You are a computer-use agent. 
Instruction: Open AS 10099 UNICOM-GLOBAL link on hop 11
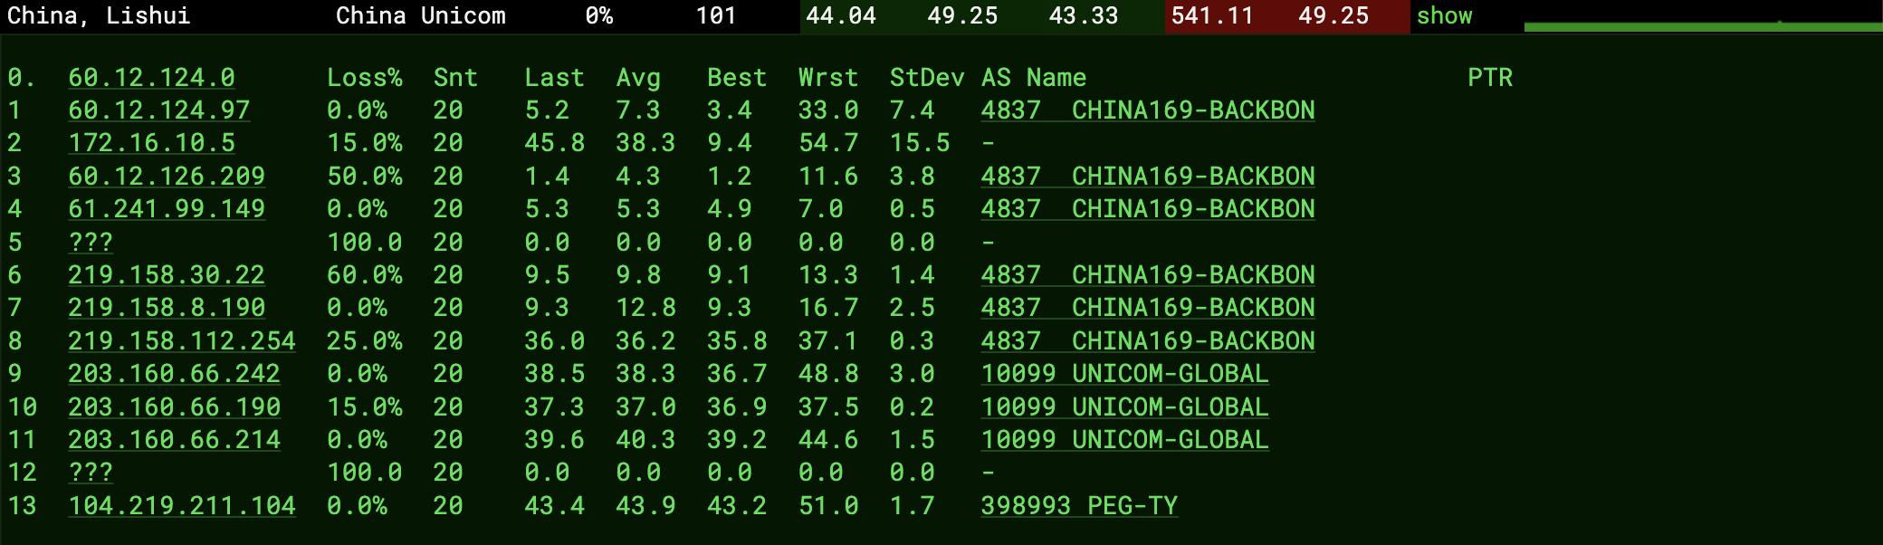pyautogui.click(x=1124, y=440)
